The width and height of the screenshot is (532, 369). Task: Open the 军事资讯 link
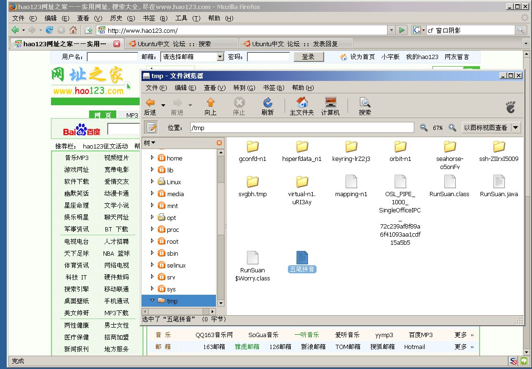77,229
